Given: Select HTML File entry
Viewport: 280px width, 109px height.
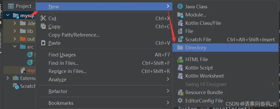Looking at the screenshot, I should (x=225, y=60).
